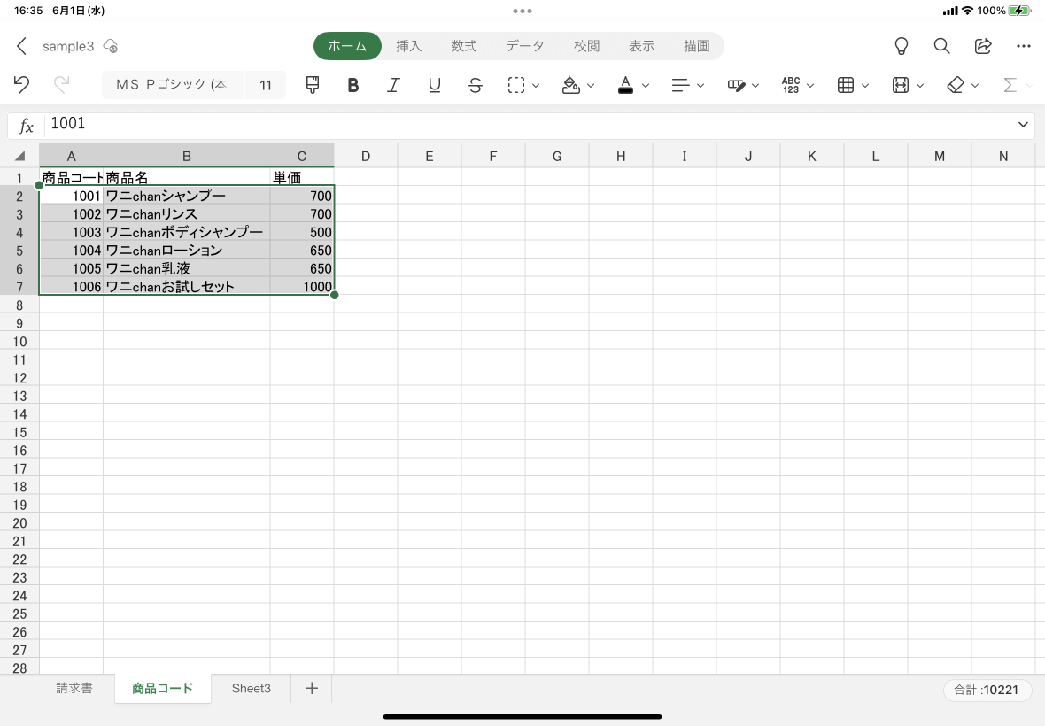Open the 請求書 sheet tab
This screenshot has height=726, width=1045.
pos(74,688)
